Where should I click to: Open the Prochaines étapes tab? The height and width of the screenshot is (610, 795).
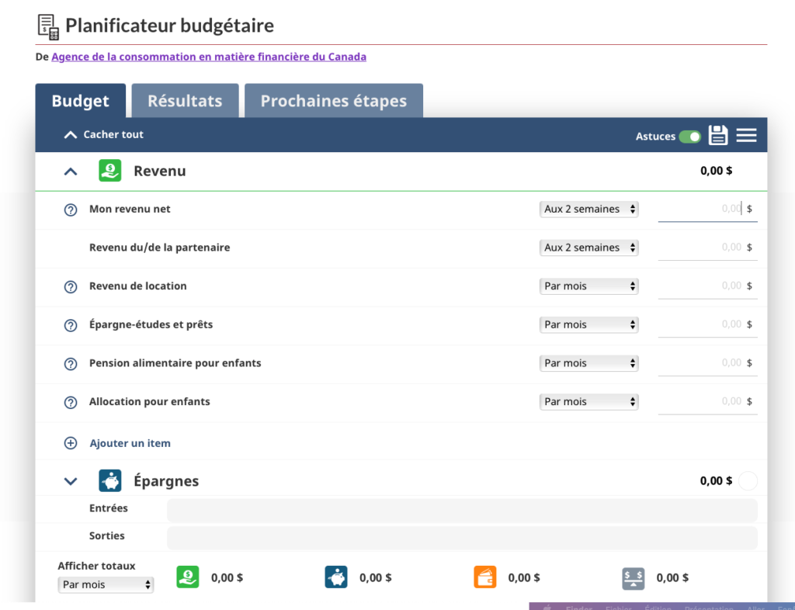pyautogui.click(x=334, y=100)
